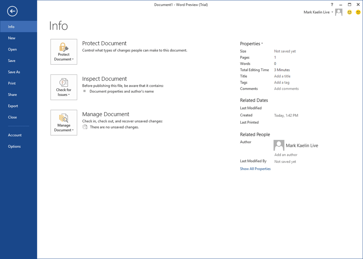Click the Size value Not saved yet
The height and width of the screenshot is (259, 363).
pos(285,51)
